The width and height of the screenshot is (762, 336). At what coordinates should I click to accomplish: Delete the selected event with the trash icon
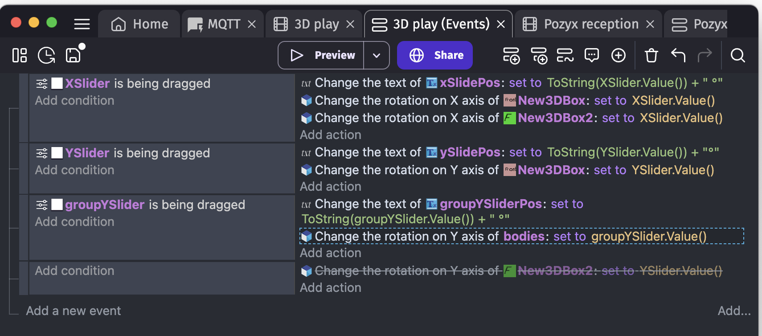pos(651,55)
